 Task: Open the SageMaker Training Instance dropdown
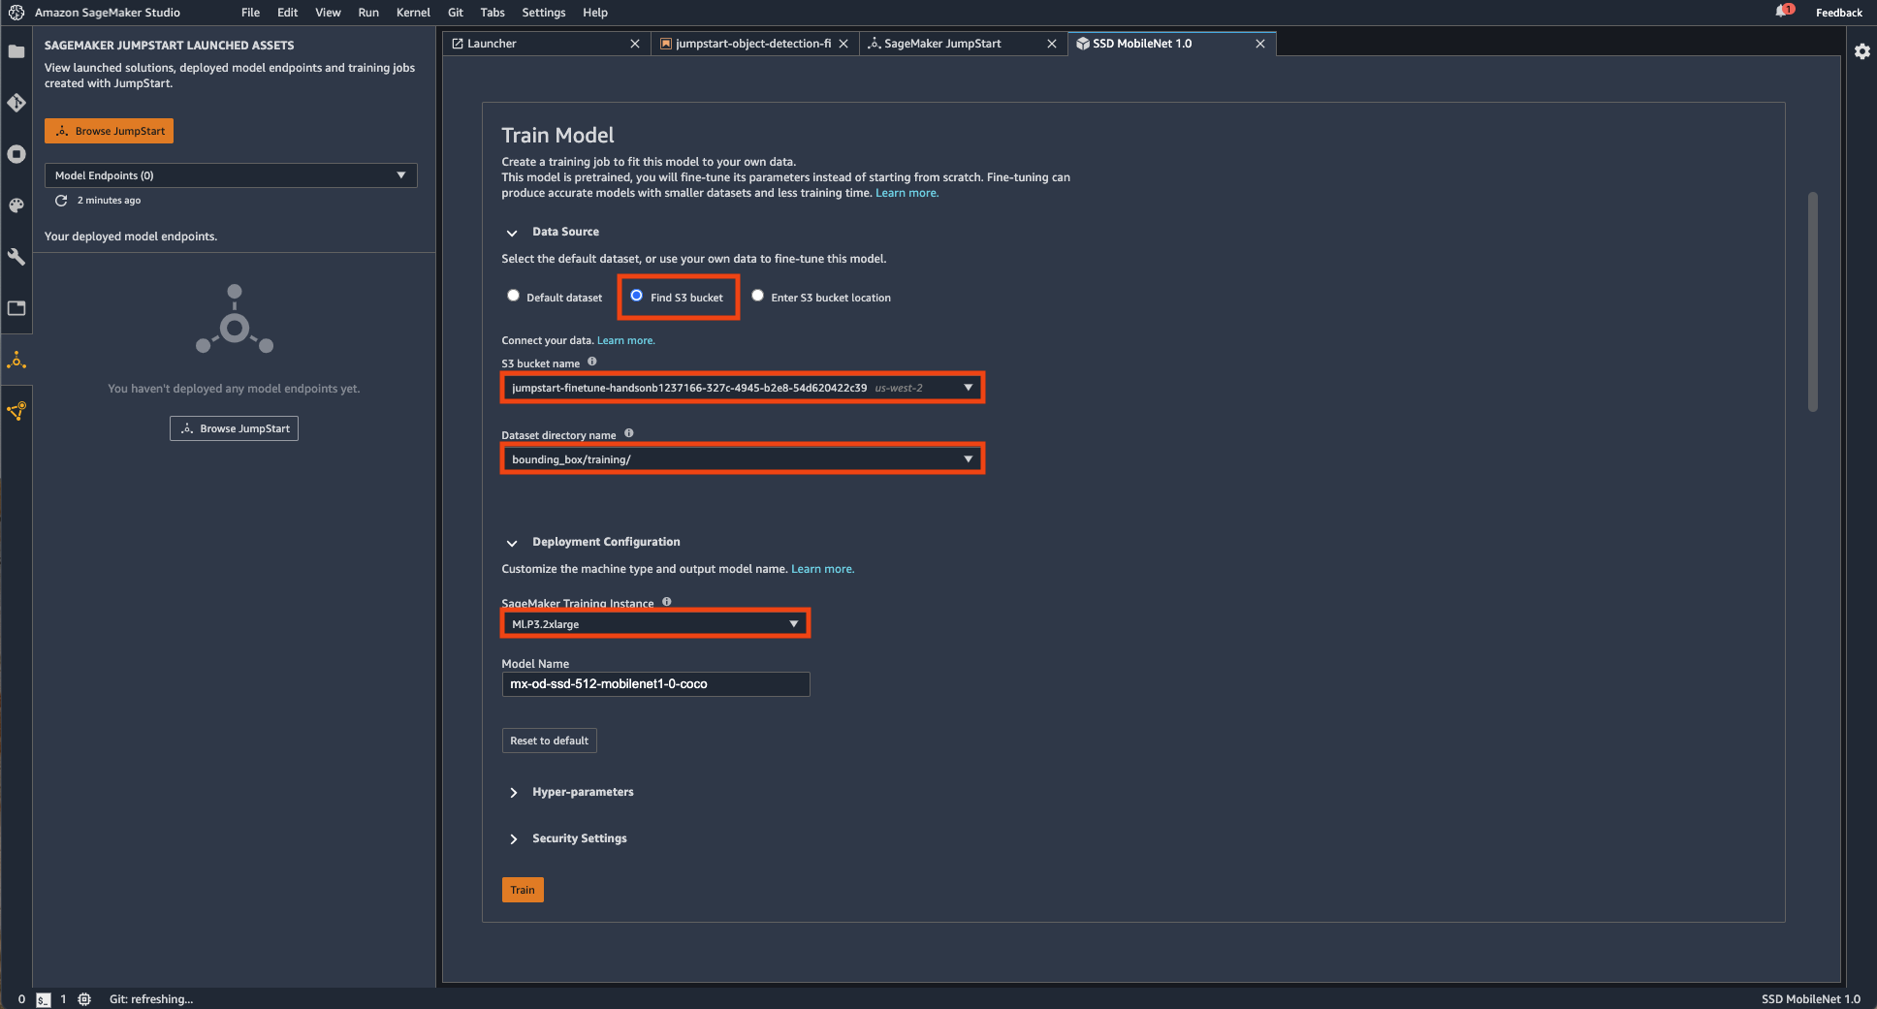(x=655, y=624)
